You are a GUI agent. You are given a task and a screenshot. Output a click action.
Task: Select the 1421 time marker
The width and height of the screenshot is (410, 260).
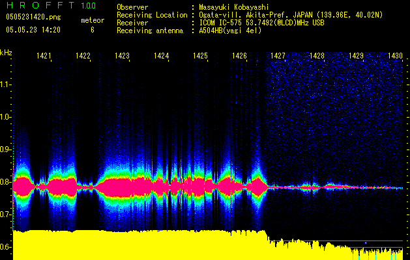coord(44,56)
